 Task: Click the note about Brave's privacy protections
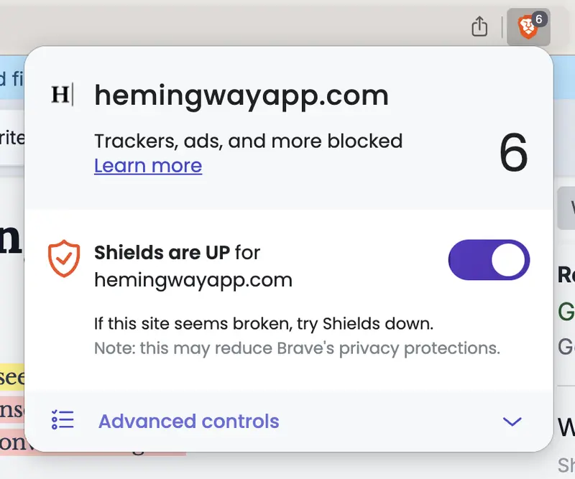[297, 348]
